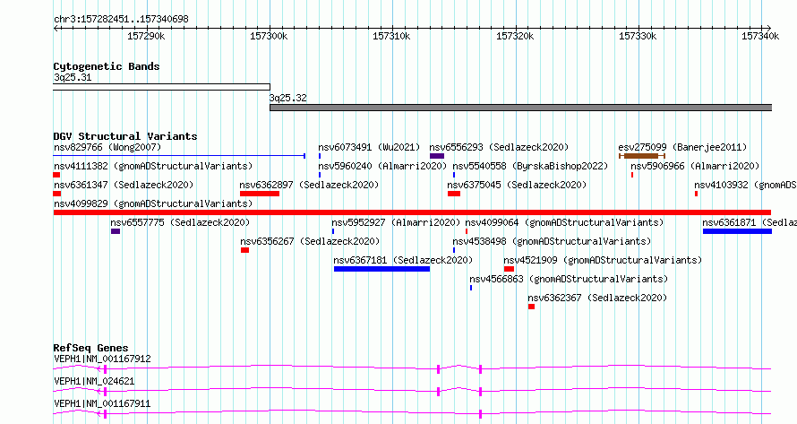Screen dimensions: 797x424
Task: Select nsv4111382 gnomAD variant label
Action: pyautogui.click(x=153, y=166)
